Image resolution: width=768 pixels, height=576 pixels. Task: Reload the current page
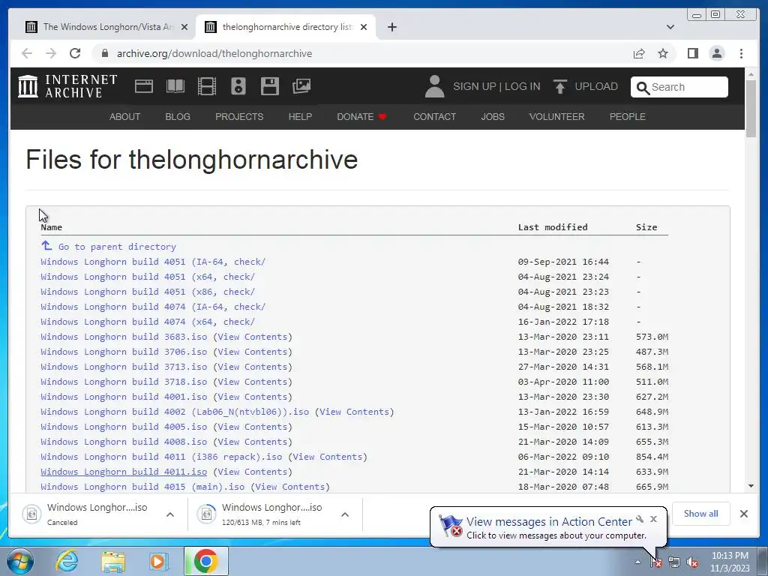(75, 53)
